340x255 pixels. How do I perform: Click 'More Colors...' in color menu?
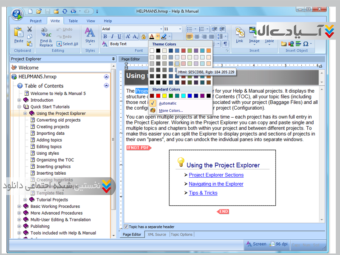pos(171,110)
